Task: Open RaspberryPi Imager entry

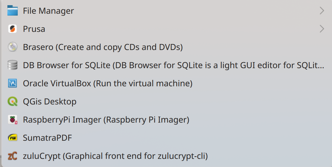Action: [166, 120]
